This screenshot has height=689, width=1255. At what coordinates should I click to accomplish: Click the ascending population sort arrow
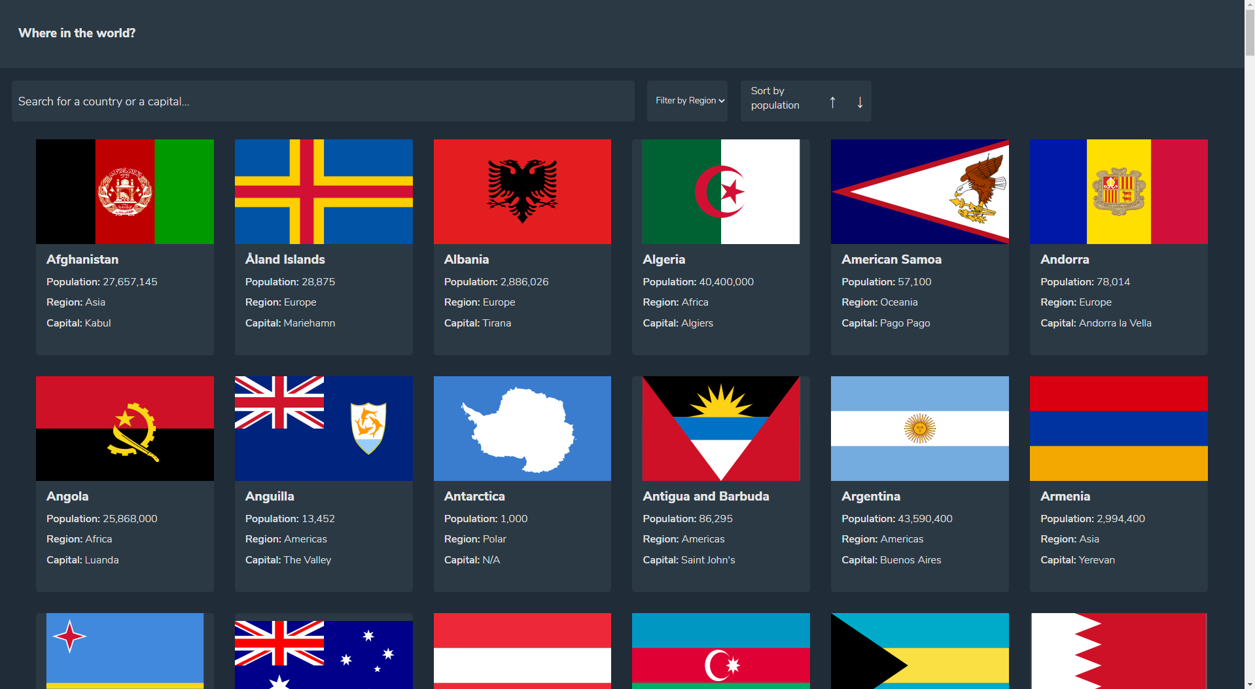[x=832, y=102]
